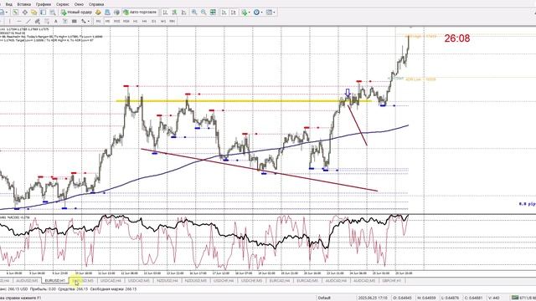Select the Text label tool

pos(65,21)
